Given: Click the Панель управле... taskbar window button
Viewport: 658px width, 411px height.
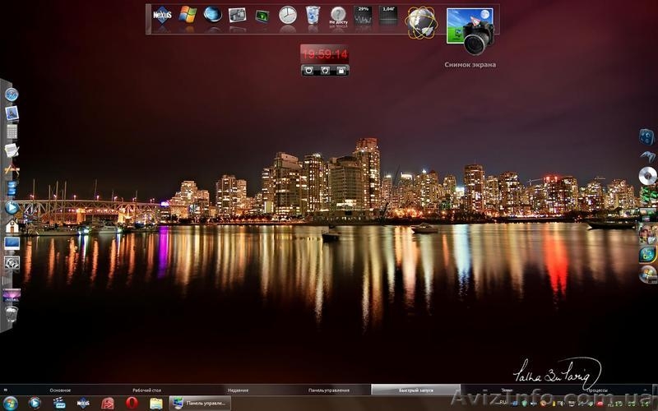Looking at the screenshot, I should [x=200, y=403].
